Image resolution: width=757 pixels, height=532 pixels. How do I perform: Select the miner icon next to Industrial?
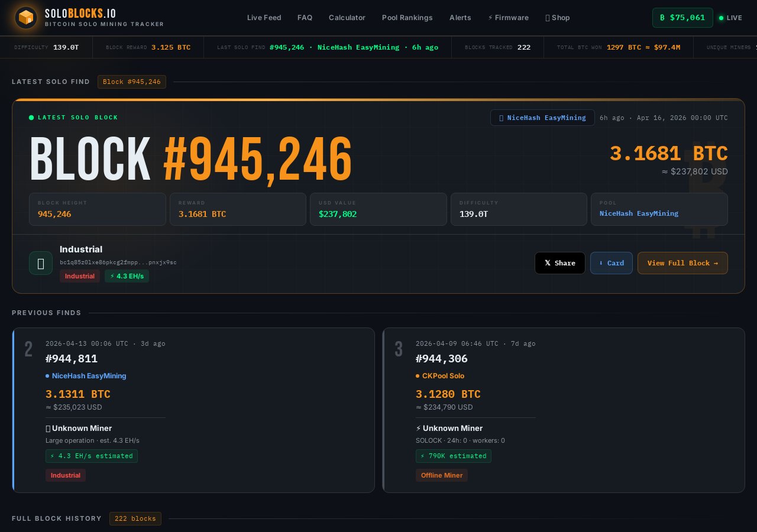pyautogui.click(x=41, y=263)
